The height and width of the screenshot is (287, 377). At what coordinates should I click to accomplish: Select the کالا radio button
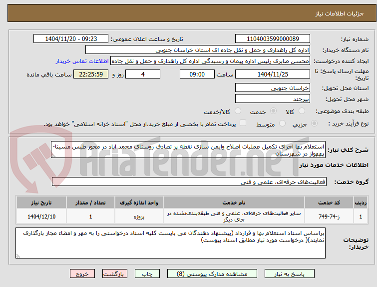302,111
